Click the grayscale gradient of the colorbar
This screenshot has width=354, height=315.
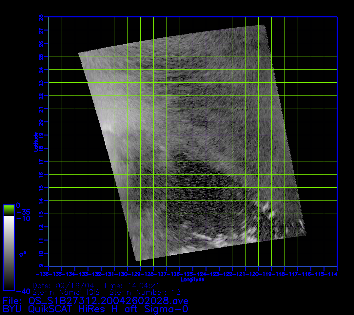tap(9, 253)
